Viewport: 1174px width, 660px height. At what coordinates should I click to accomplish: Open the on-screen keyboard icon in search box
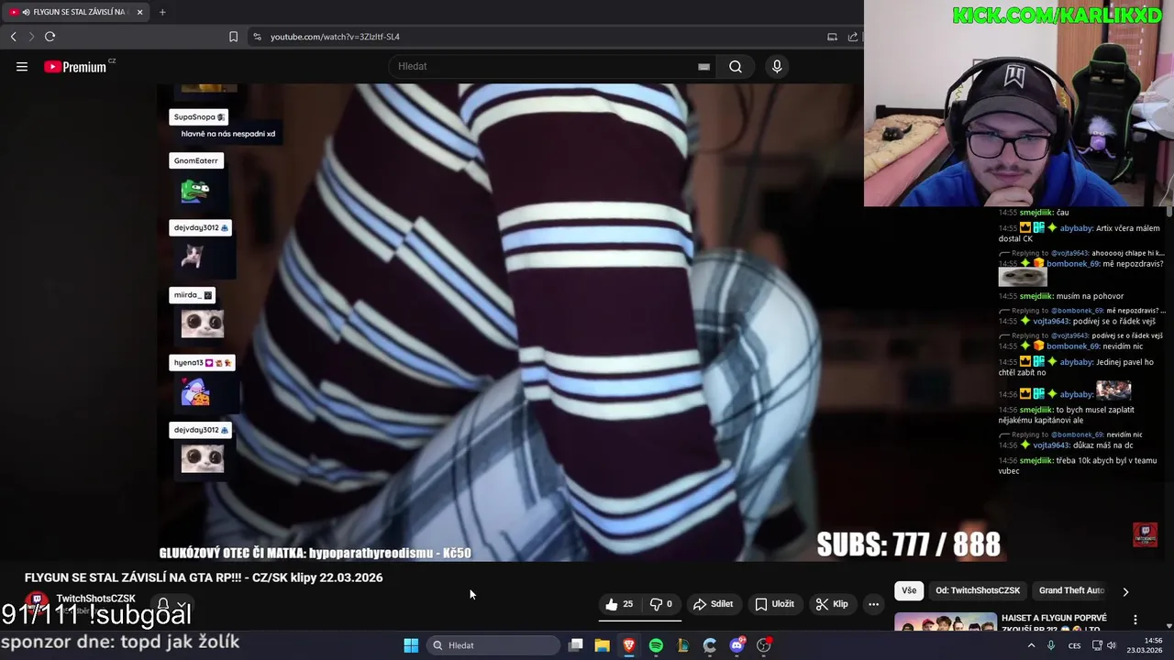[x=703, y=66]
